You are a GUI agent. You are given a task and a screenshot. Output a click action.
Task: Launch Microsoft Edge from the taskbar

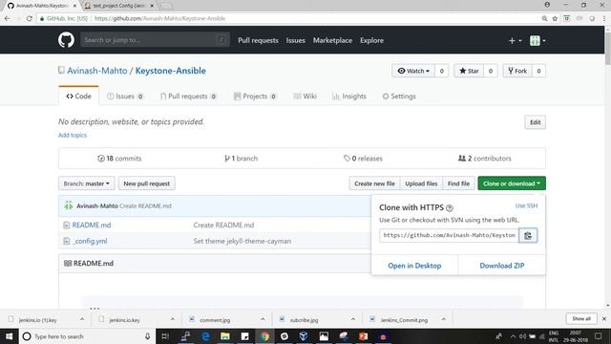coord(205,336)
